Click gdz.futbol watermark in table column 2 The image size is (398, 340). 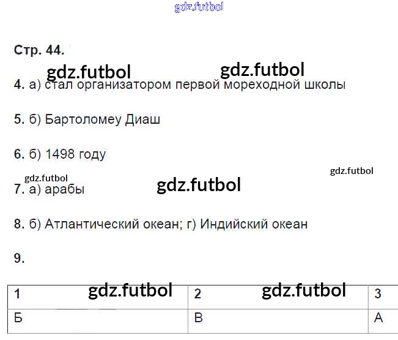304,290
